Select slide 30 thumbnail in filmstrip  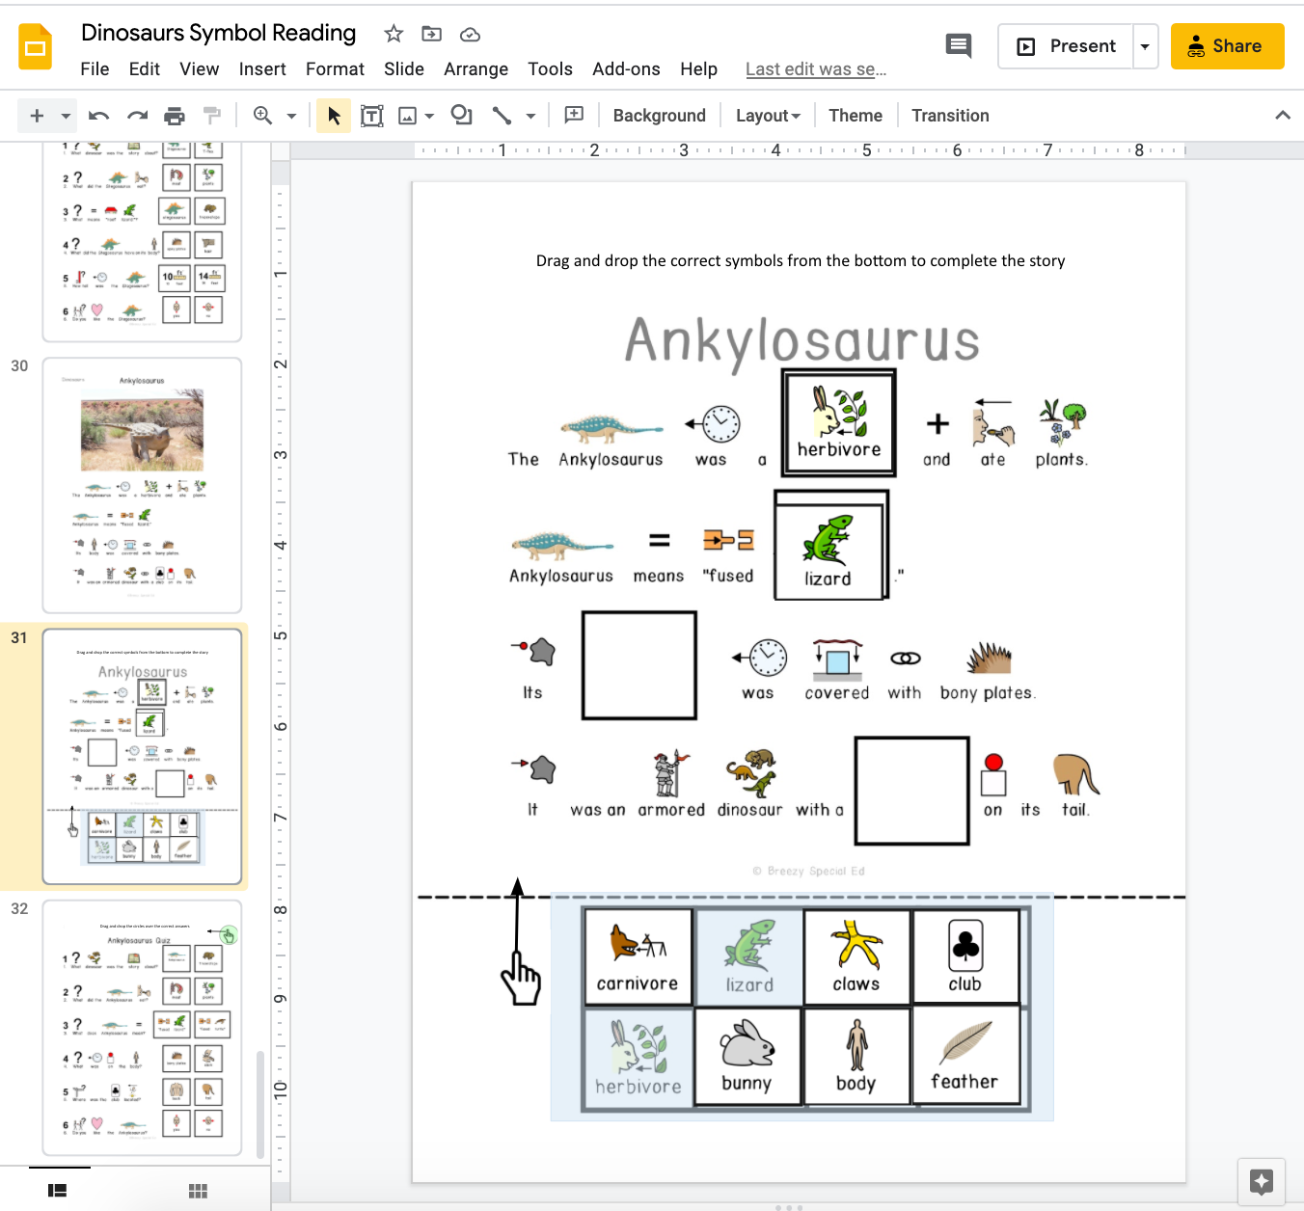point(142,485)
